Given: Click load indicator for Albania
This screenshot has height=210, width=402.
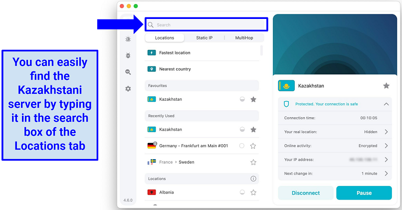Looking at the screenshot, I should click(x=242, y=193).
